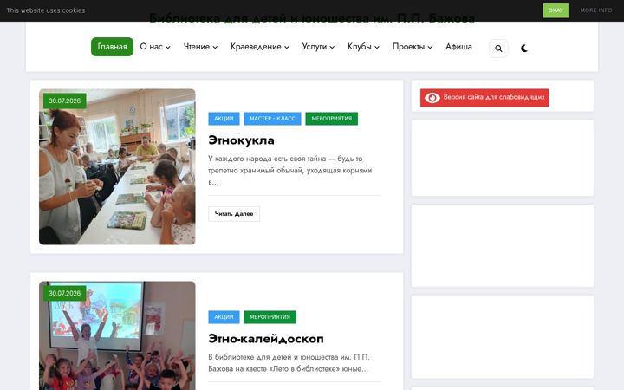Click the eye icon on the red accessibility banner
624x390 pixels.
(432, 97)
